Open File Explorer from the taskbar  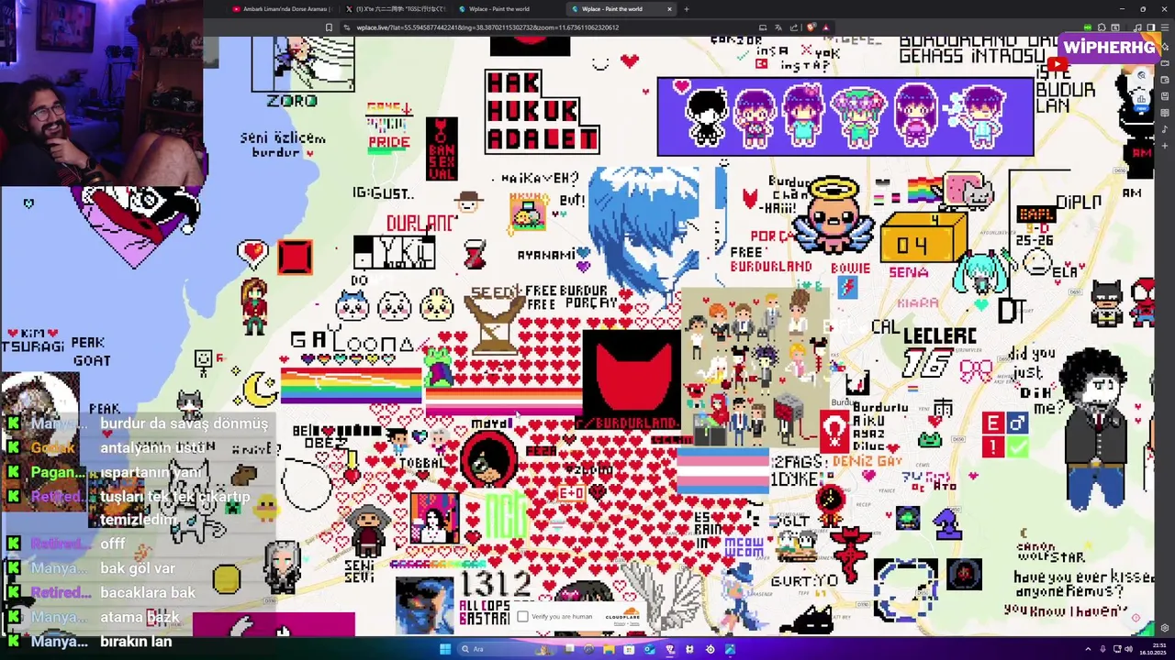[609, 649]
